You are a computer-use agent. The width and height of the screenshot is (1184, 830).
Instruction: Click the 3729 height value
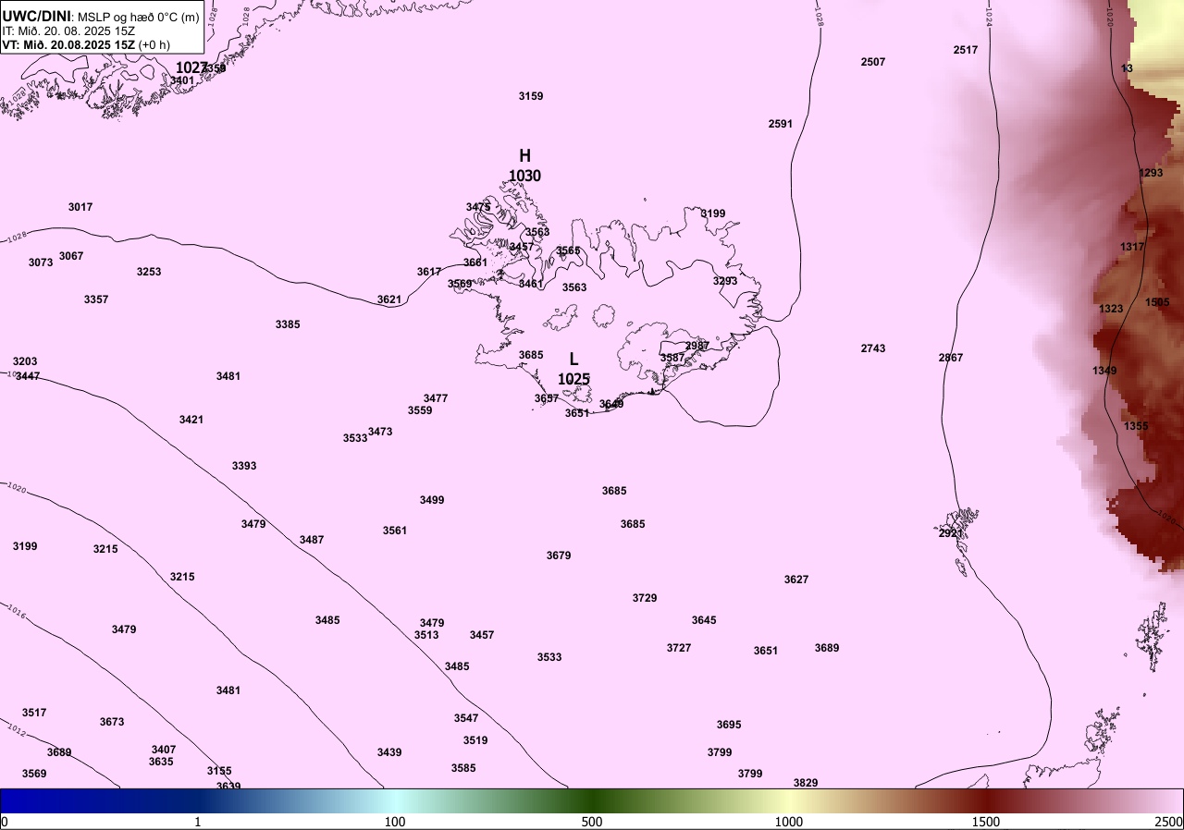[645, 598]
